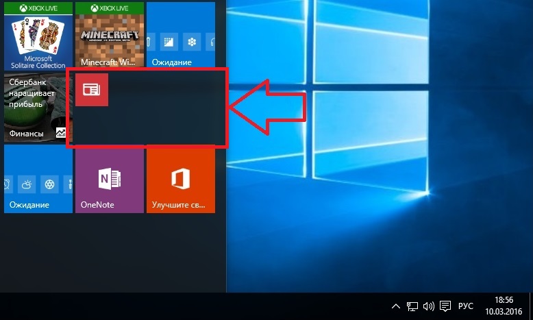The image size is (533, 320).
Task: Open the Microsoft Solitaire Collection tile
Action: click(38, 36)
